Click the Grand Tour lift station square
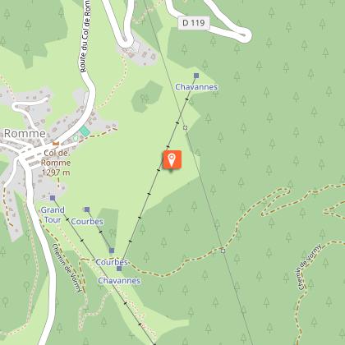This screenshot has width=345, height=345. click(x=53, y=198)
